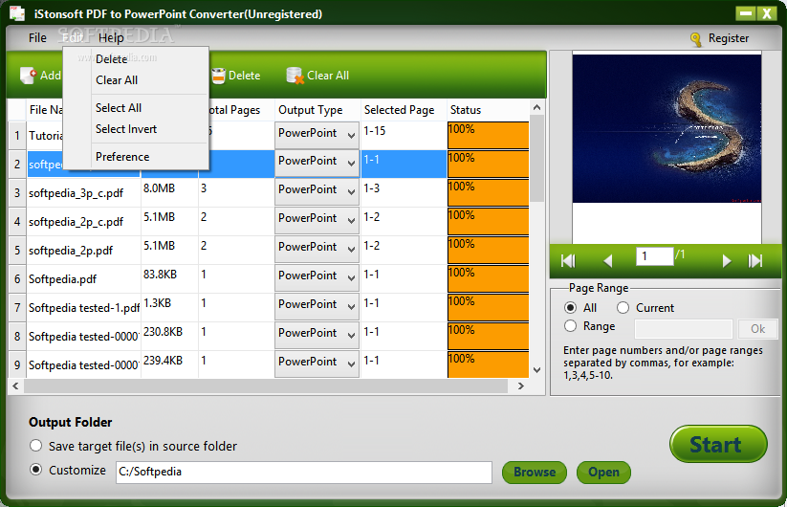
Task: Go to next page in preview
Action: [x=726, y=260]
